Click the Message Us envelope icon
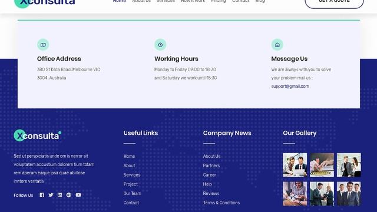Image resolution: width=377 pixels, height=212 pixels. click(277, 45)
